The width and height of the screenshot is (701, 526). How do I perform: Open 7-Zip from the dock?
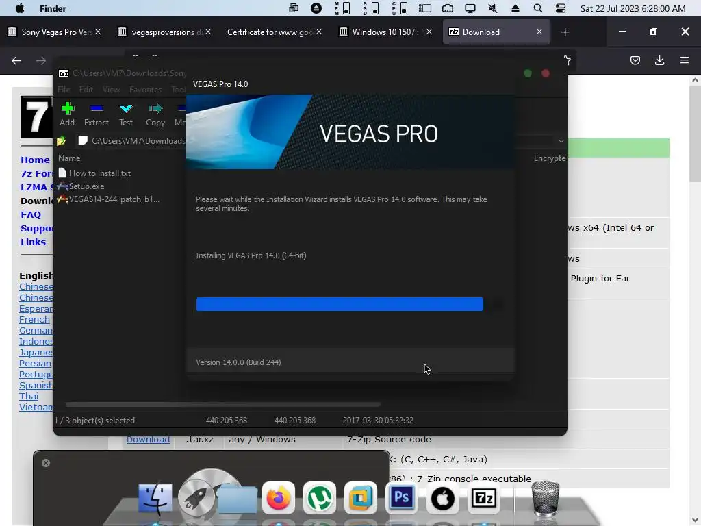coord(484,498)
